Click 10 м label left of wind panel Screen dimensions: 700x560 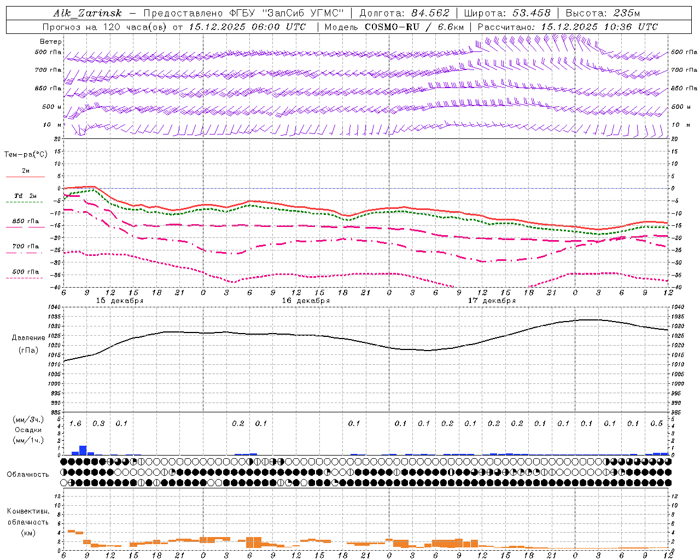(52, 125)
